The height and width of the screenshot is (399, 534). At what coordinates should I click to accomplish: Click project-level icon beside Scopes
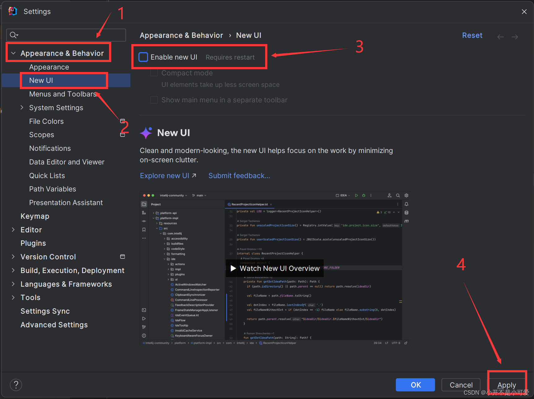[123, 135]
